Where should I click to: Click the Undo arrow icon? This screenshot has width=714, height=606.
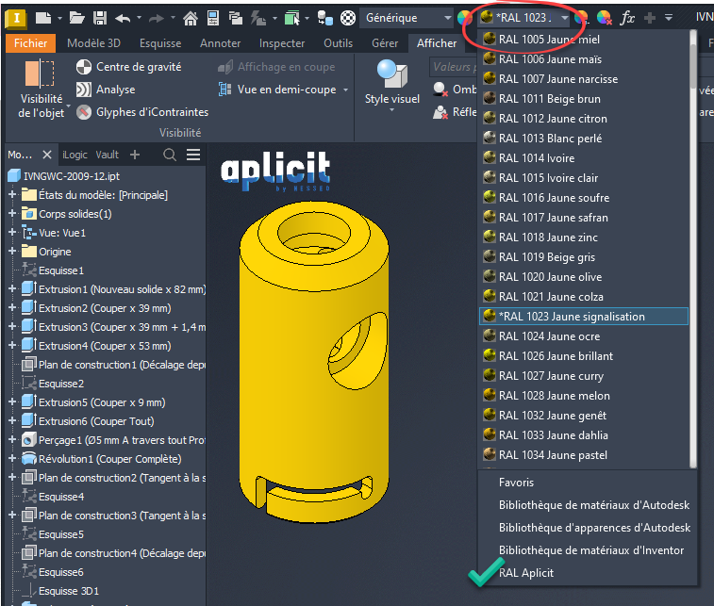pyautogui.click(x=123, y=17)
